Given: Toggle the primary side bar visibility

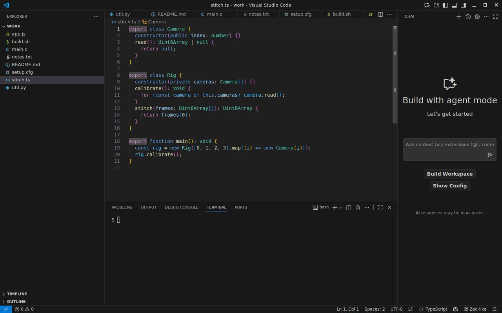Looking at the screenshot, I should click(x=445, y=5).
